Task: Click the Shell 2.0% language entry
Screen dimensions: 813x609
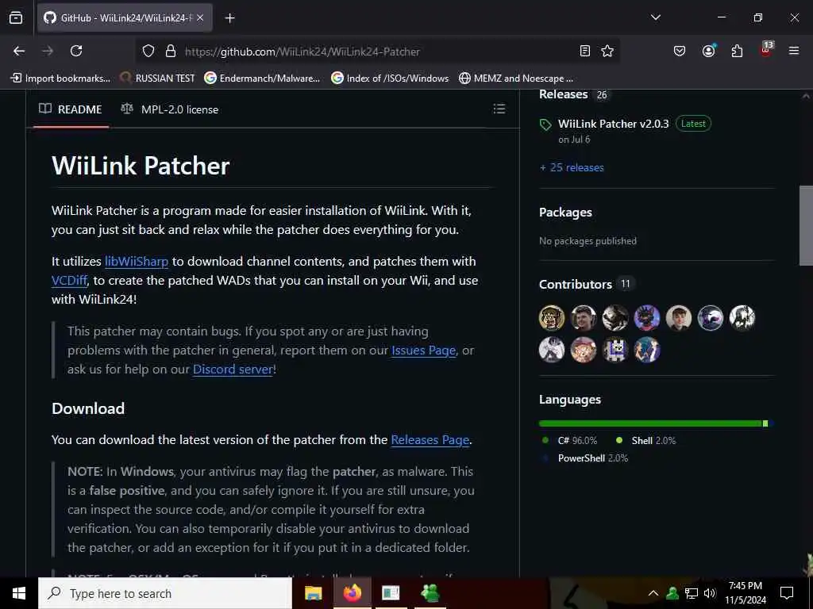Action: tap(646, 441)
